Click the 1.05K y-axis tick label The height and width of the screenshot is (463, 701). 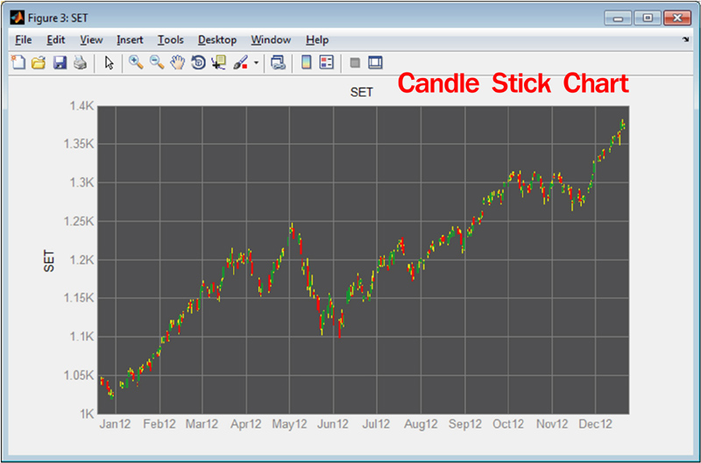click(x=79, y=375)
